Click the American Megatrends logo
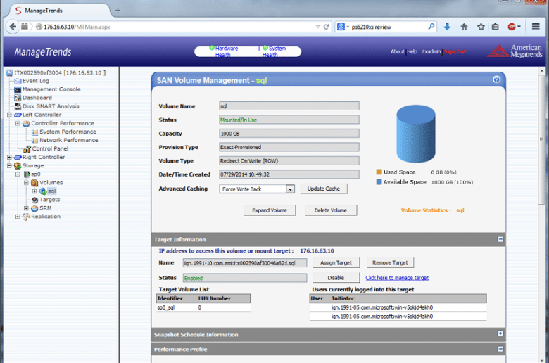 [x=515, y=51]
